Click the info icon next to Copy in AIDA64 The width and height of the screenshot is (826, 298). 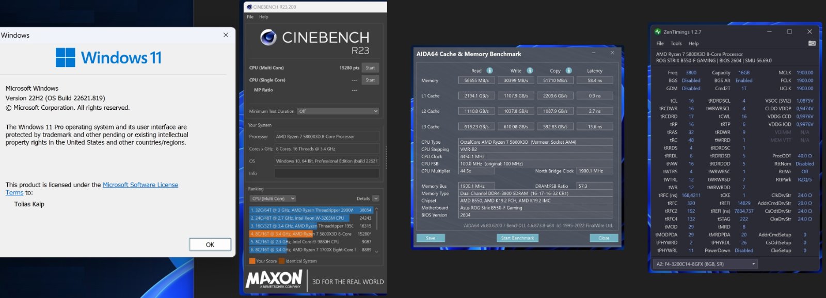click(x=568, y=71)
